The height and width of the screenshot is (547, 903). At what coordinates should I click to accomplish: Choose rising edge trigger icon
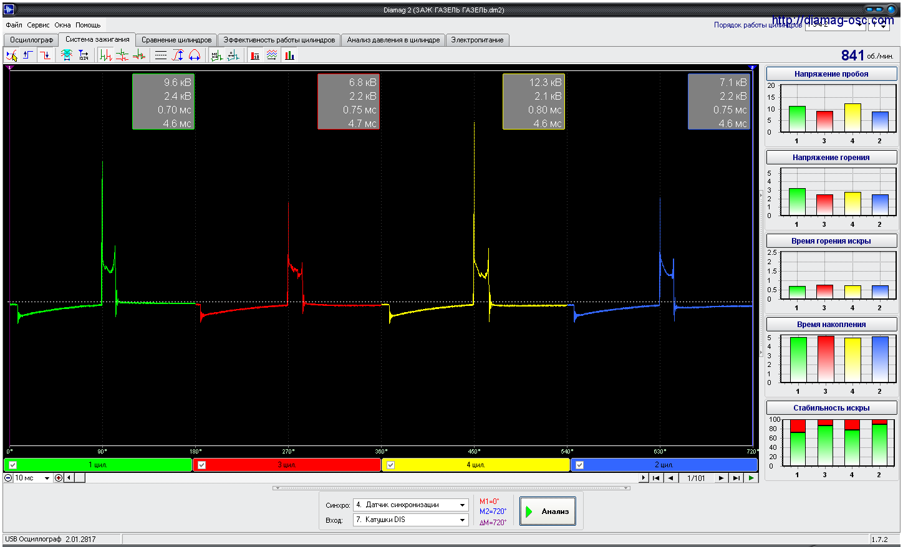click(x=28, y=55)
